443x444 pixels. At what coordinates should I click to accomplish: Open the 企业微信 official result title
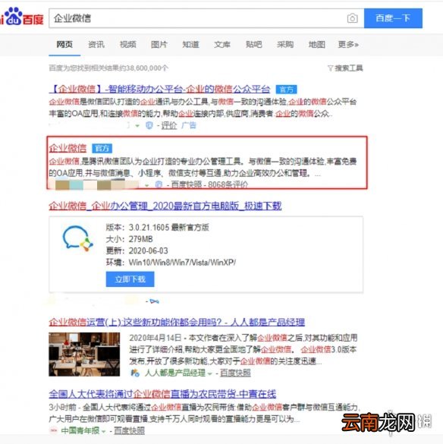[x=68, y=148]
